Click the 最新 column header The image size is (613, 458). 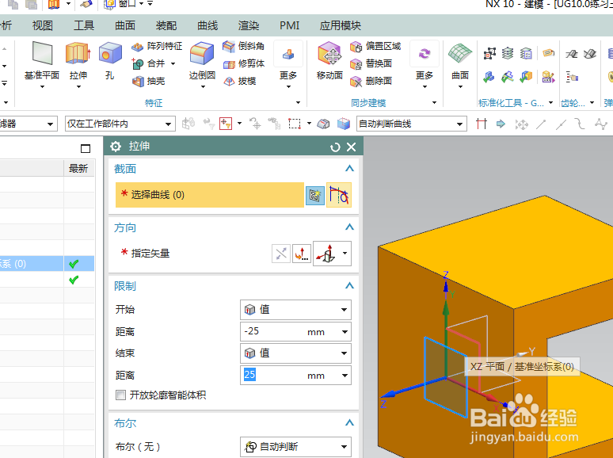pos(78,169)
